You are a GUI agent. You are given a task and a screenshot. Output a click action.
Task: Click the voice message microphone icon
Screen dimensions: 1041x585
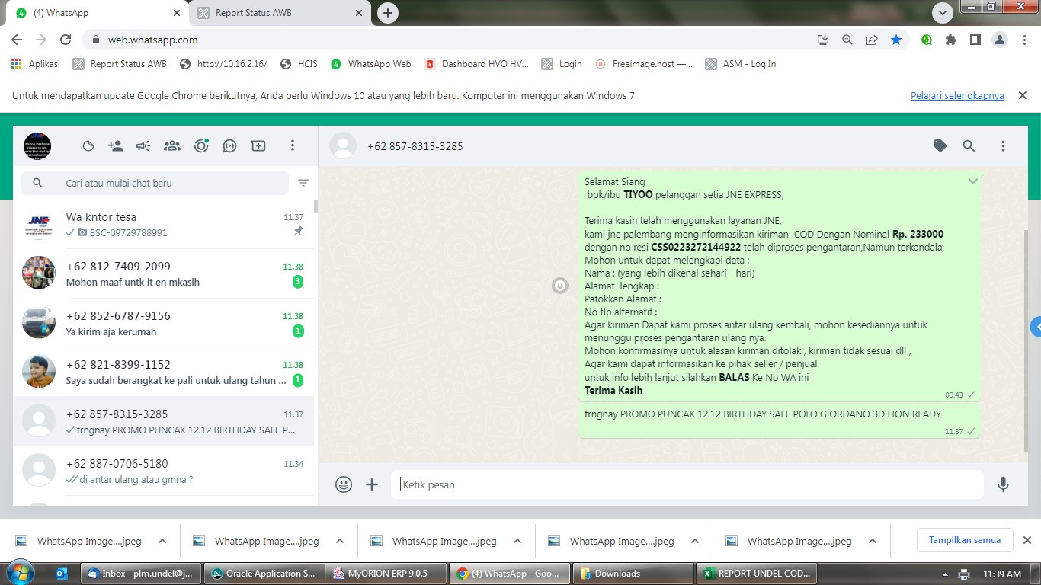tap(1003, 484)
